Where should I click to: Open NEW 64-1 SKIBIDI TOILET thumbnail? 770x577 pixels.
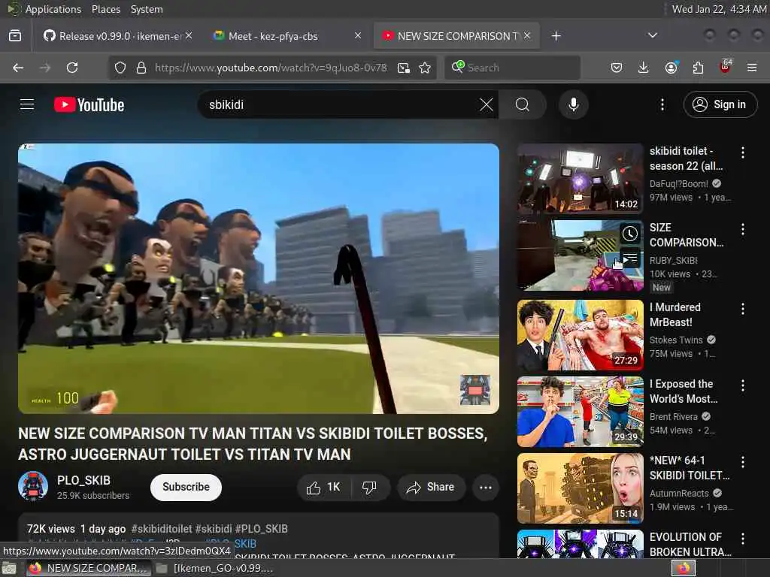[x=580, y=488]
